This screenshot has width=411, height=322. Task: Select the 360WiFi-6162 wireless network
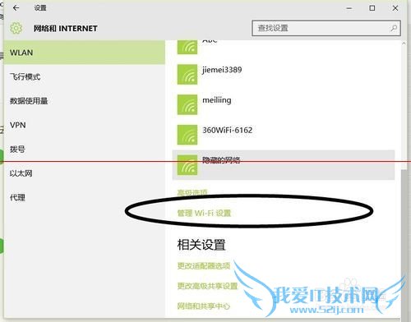point(284,135)
